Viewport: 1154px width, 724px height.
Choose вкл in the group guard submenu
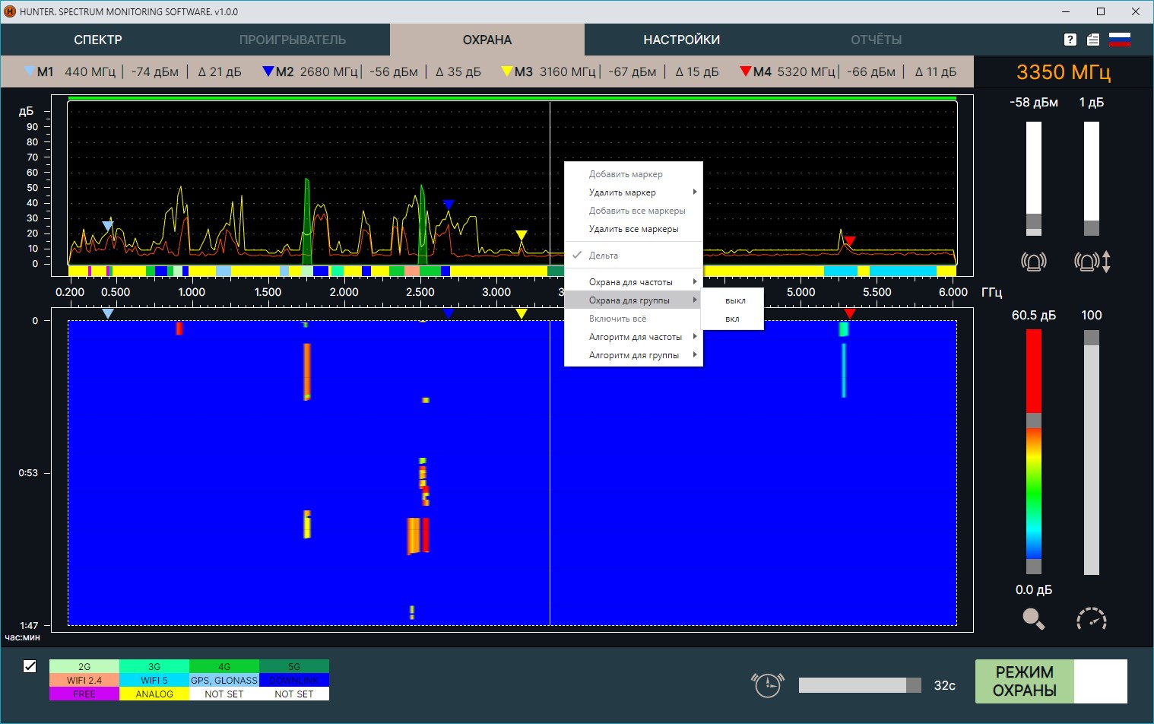tap(732, 319)
